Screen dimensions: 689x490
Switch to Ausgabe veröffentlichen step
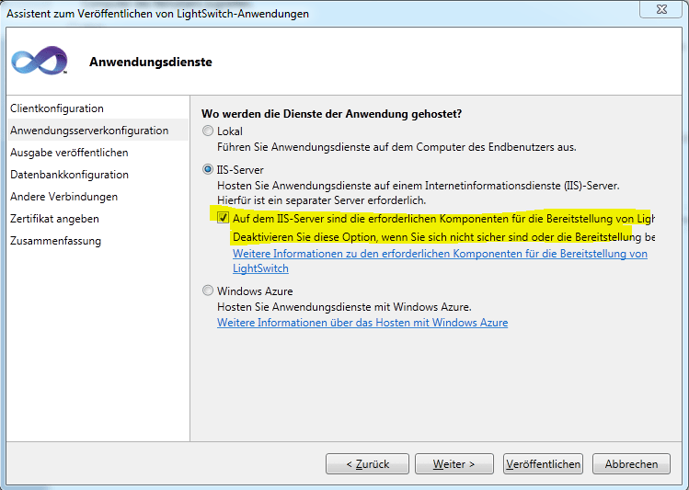click(x=69, y=153)
